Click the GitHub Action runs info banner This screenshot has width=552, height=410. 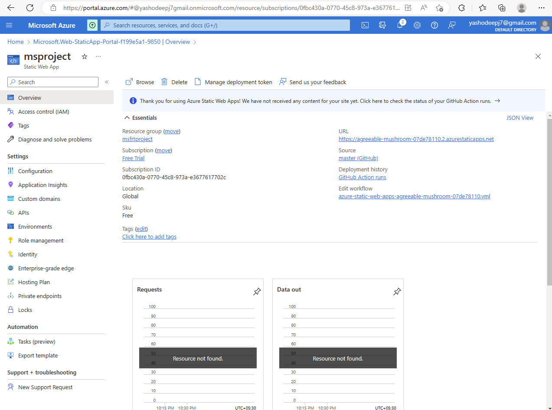(333, 101)
